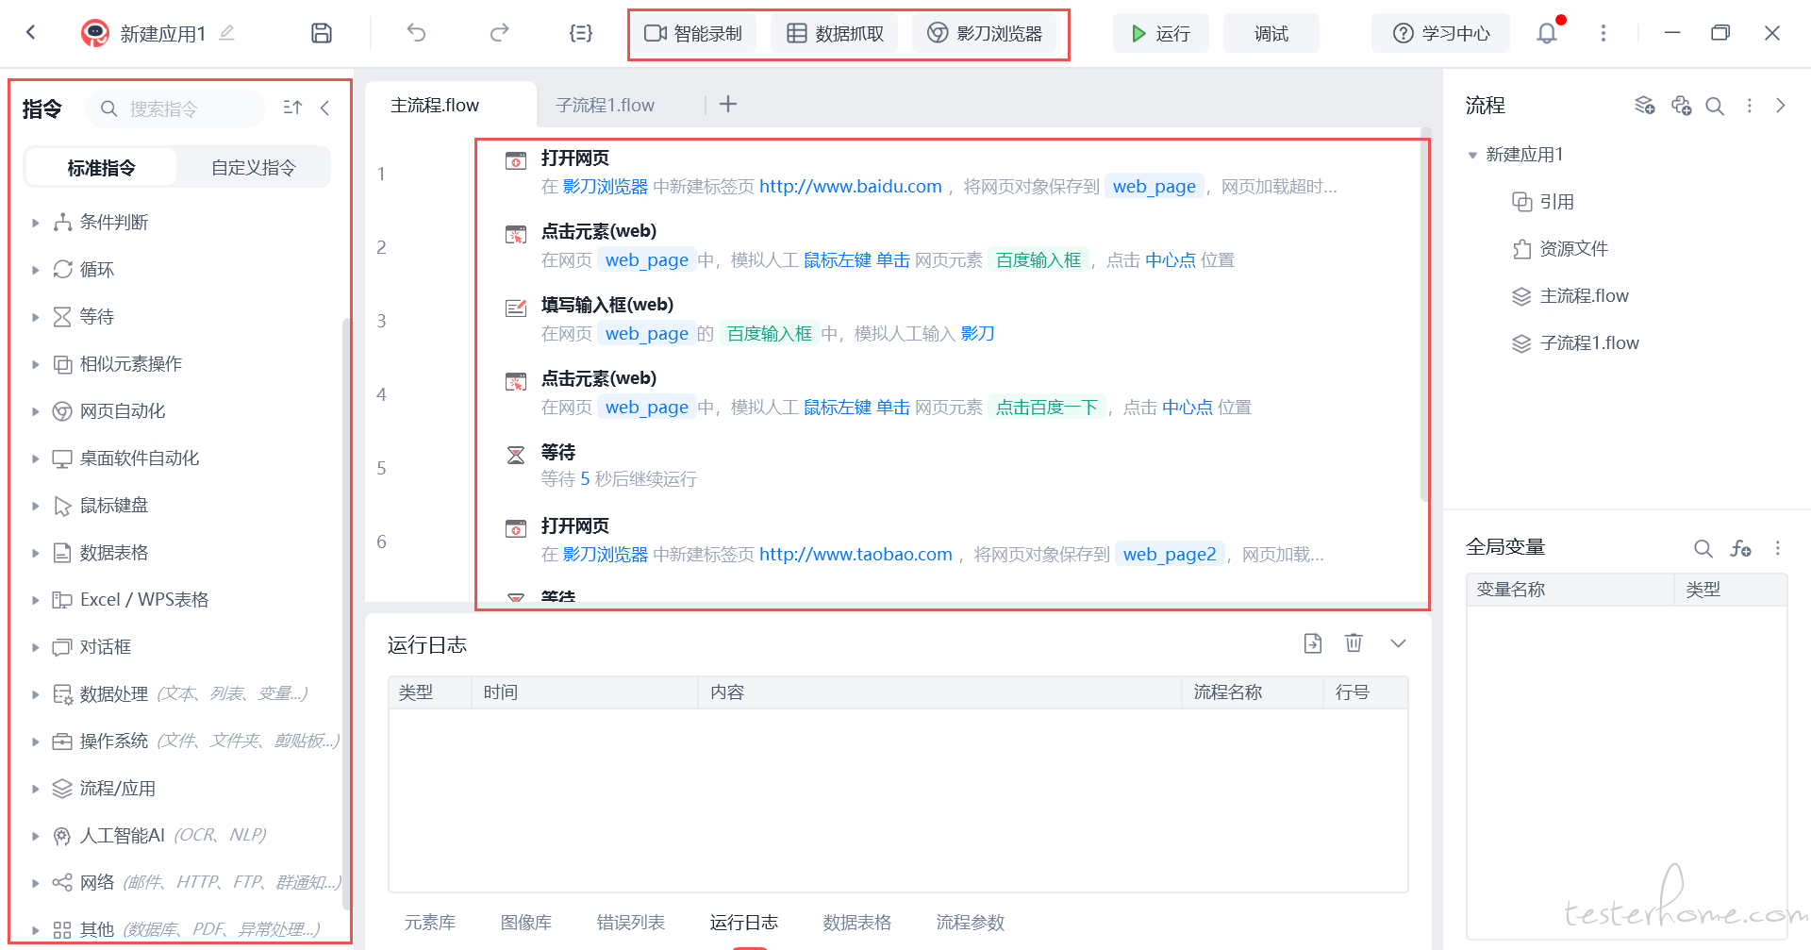This screenshot has height=950, width=1811.
Task: Click http://www.baidu.com link in step 1
Action: pyautogui.click(x=851, y=187)
